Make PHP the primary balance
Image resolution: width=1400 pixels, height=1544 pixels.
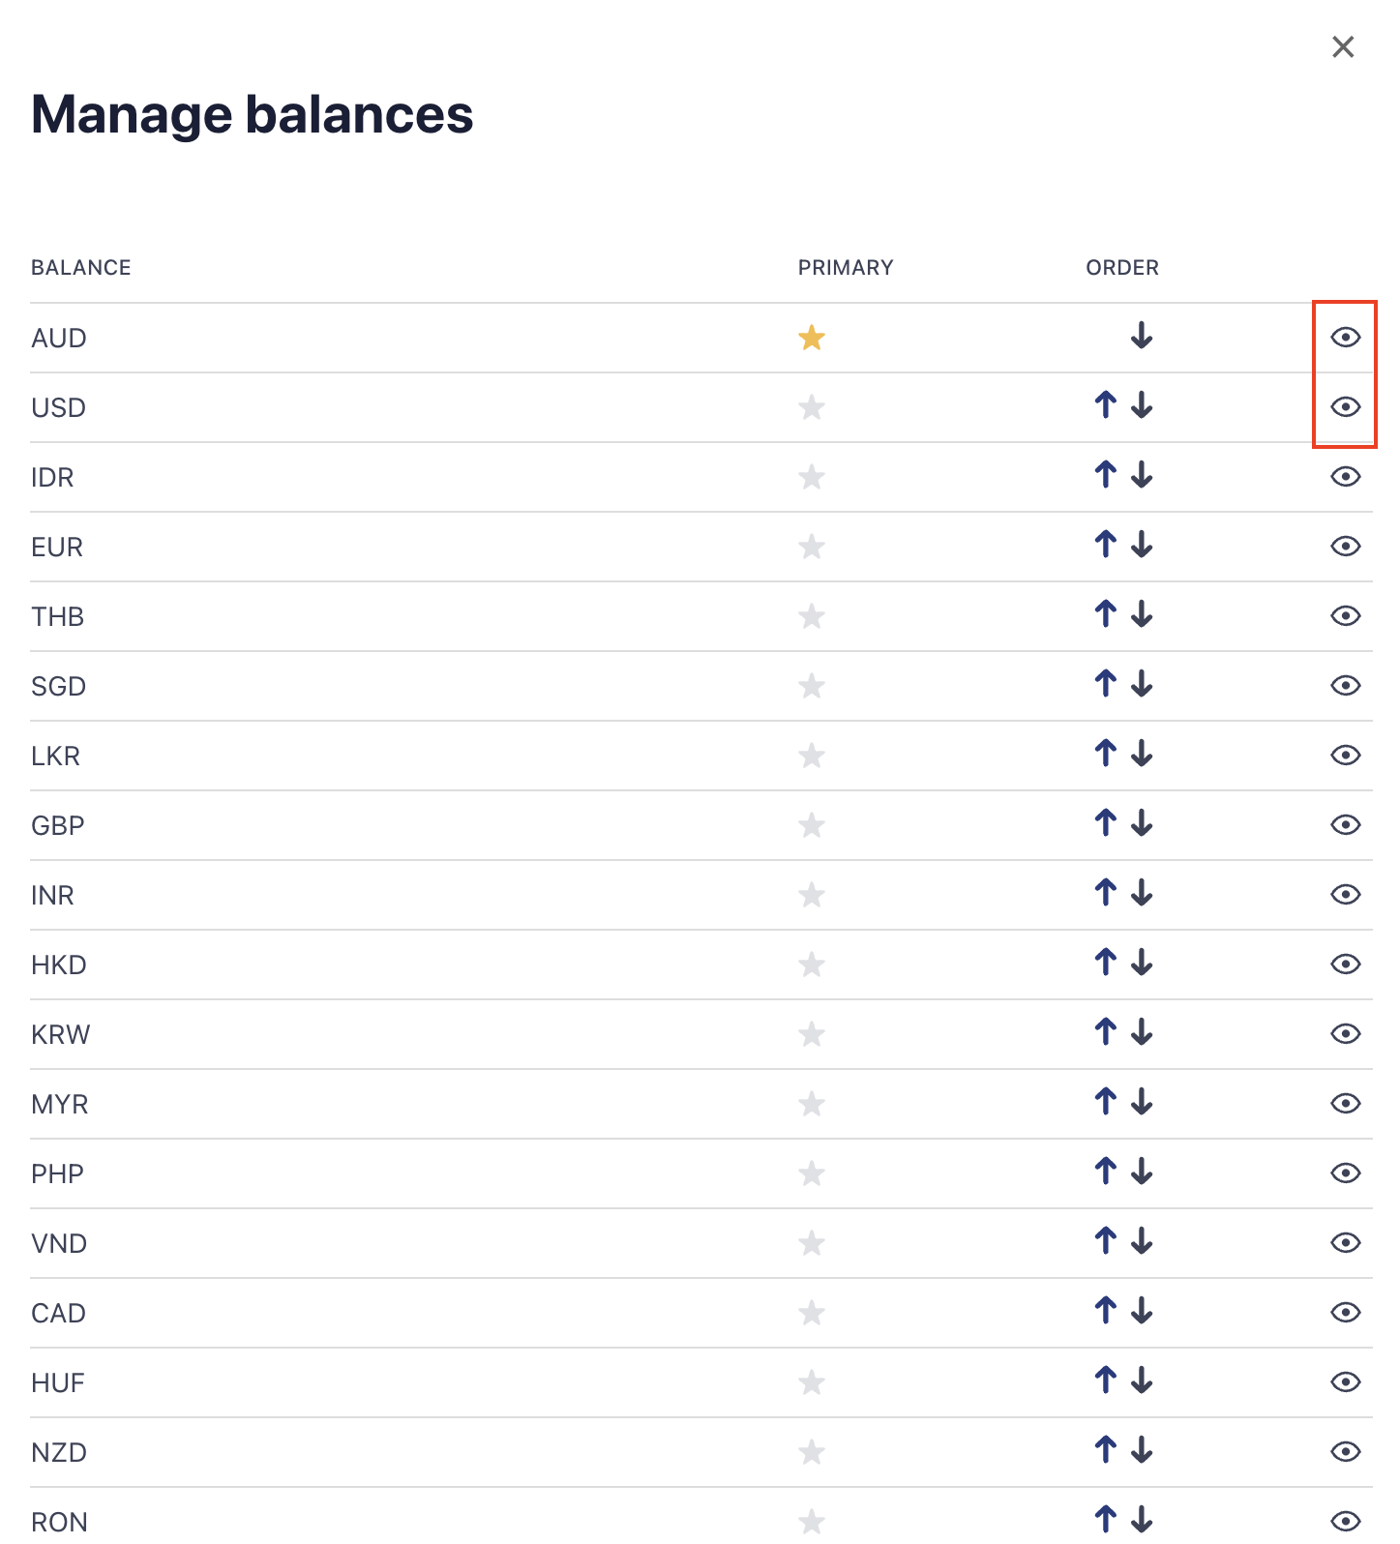[811, 1173]
